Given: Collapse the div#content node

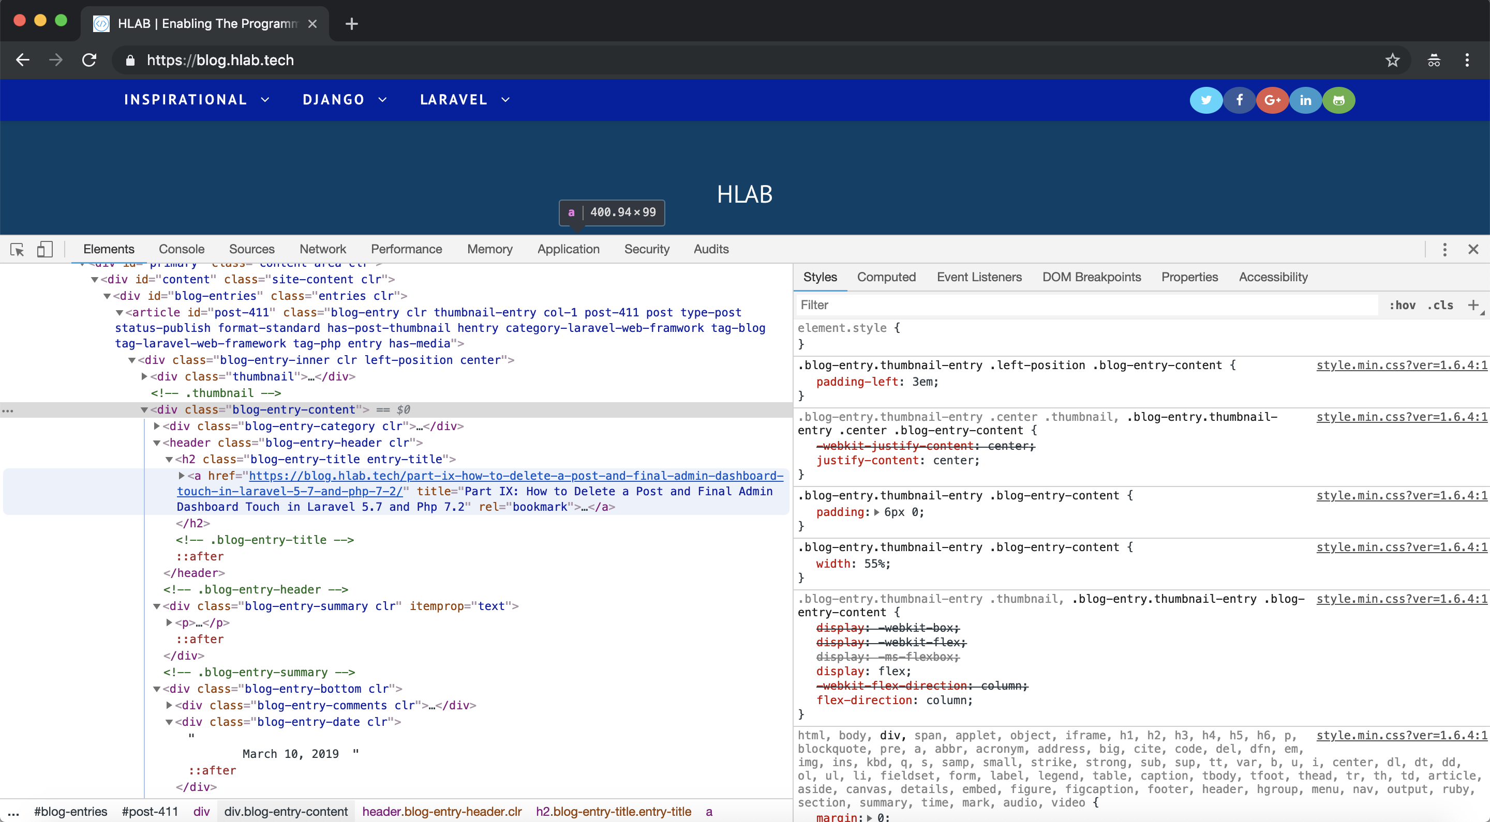Looking at the screenshot, I should tap(94, 280).
